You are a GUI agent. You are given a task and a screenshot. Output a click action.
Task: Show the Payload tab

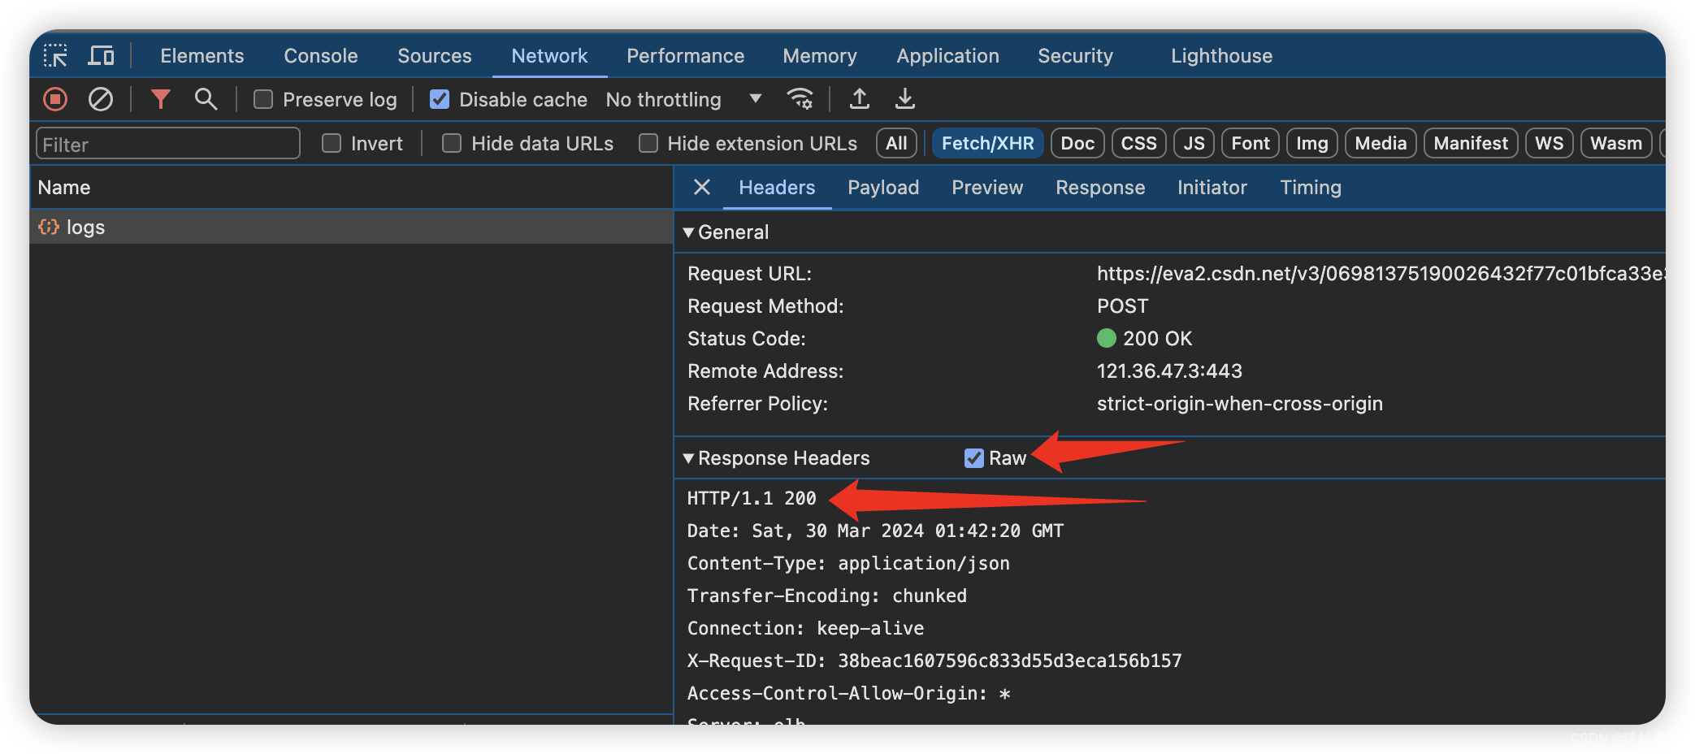point(883,188)
